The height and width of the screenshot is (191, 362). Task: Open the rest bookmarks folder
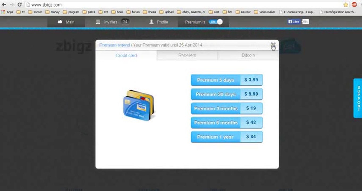[x=214, y=12]
